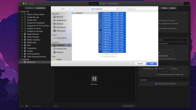Image resolution: width=196 pixels, height=110 pixels.
Task: Click the Uncompressed group
Action: [x=33, y=54]
